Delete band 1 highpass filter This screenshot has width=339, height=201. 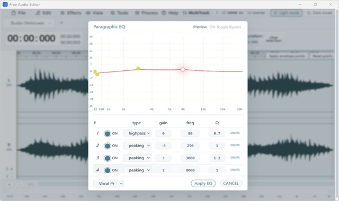[235, 133]
